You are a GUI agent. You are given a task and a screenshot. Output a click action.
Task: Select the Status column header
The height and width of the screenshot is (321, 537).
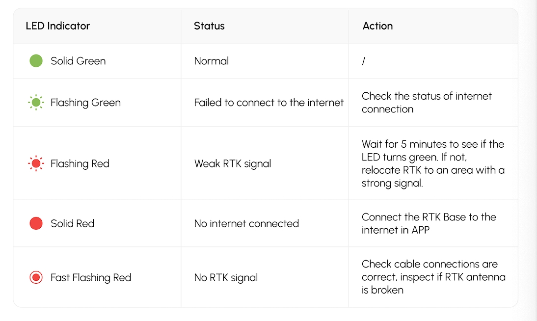coord(209,26)
